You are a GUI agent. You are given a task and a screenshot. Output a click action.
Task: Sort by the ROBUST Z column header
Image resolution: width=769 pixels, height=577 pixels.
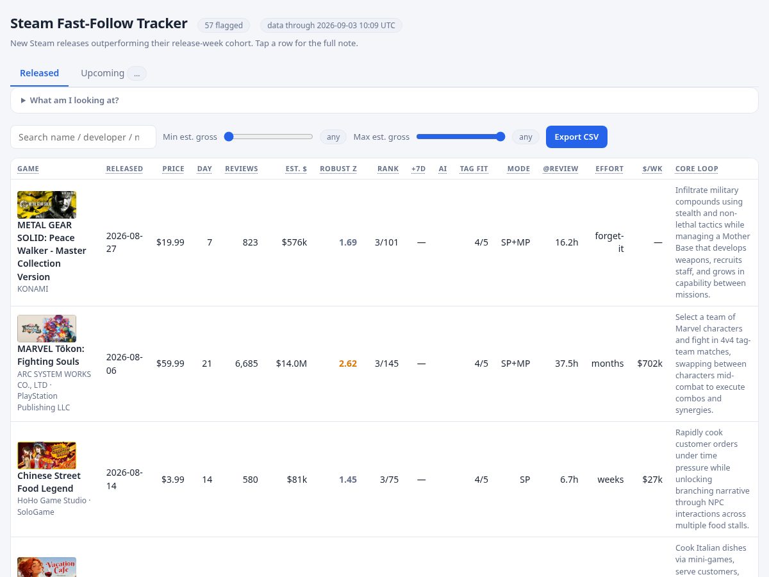pos(338,169)
